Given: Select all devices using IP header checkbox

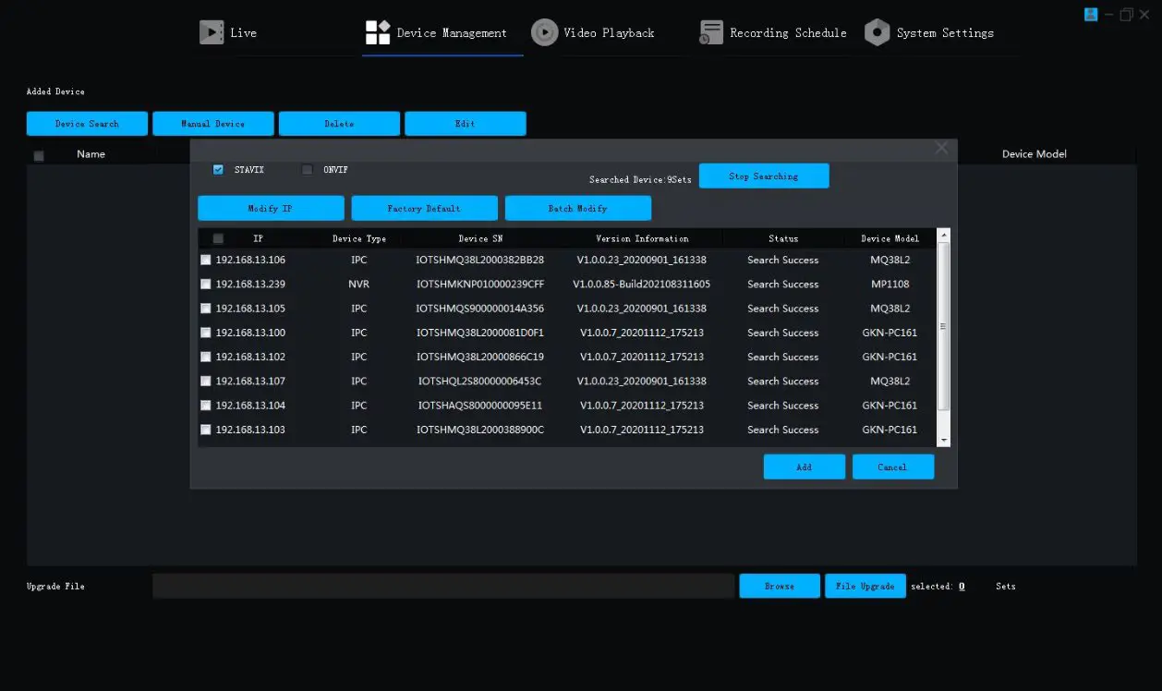Looking at the screenshot, I should [218, 238].
